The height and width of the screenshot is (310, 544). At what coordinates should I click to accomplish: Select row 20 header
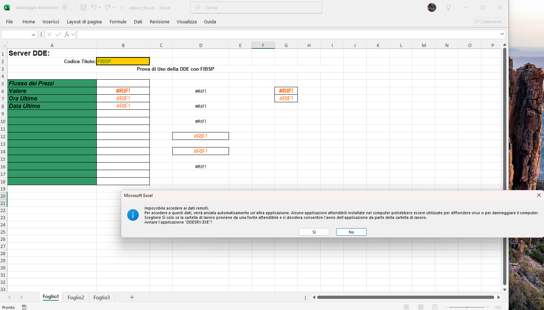(3, 196)
